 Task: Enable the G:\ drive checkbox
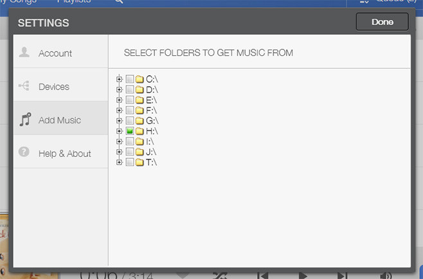pyautogui.click(x=130, y=121)
